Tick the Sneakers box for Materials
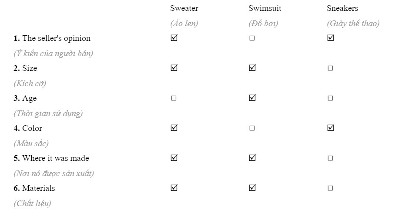The height and width of the screenshot is (210, 402). (330, 188)
